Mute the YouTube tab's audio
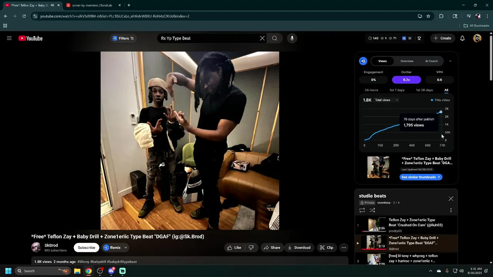Viewport: 493px width, 277px height. pyautogui.click(x=52, y=5)
